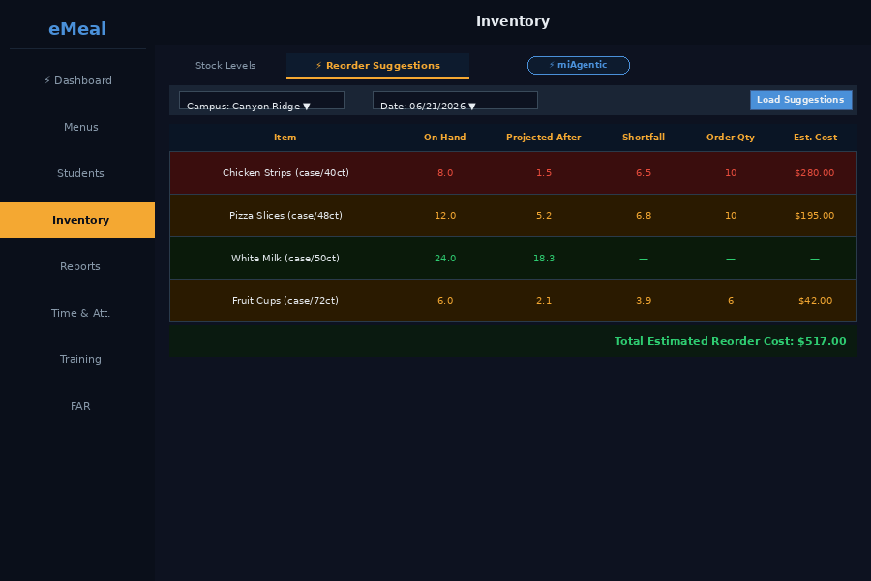Select the White Milk (case/50ct) row
The height and width of the screenshot is (581, 871).
pyautogui.click(x=513, y=258)
